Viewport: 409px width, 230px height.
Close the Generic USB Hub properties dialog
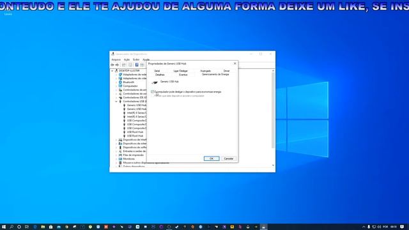click(235, 64)
